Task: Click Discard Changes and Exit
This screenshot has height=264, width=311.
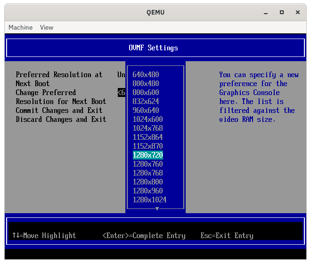Action: click(61, 119)
